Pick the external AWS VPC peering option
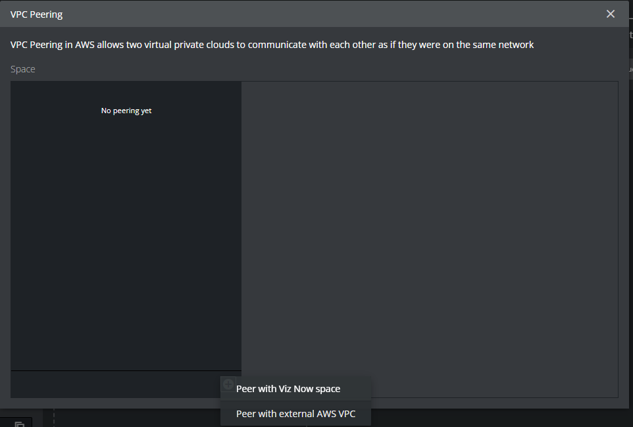Image resolution: width=633 pixels, height=427 pixels. click(x=295, y=414)
